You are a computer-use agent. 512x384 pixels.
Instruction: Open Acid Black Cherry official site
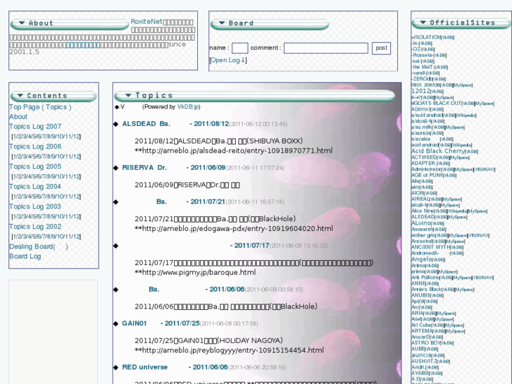[437, 151]
